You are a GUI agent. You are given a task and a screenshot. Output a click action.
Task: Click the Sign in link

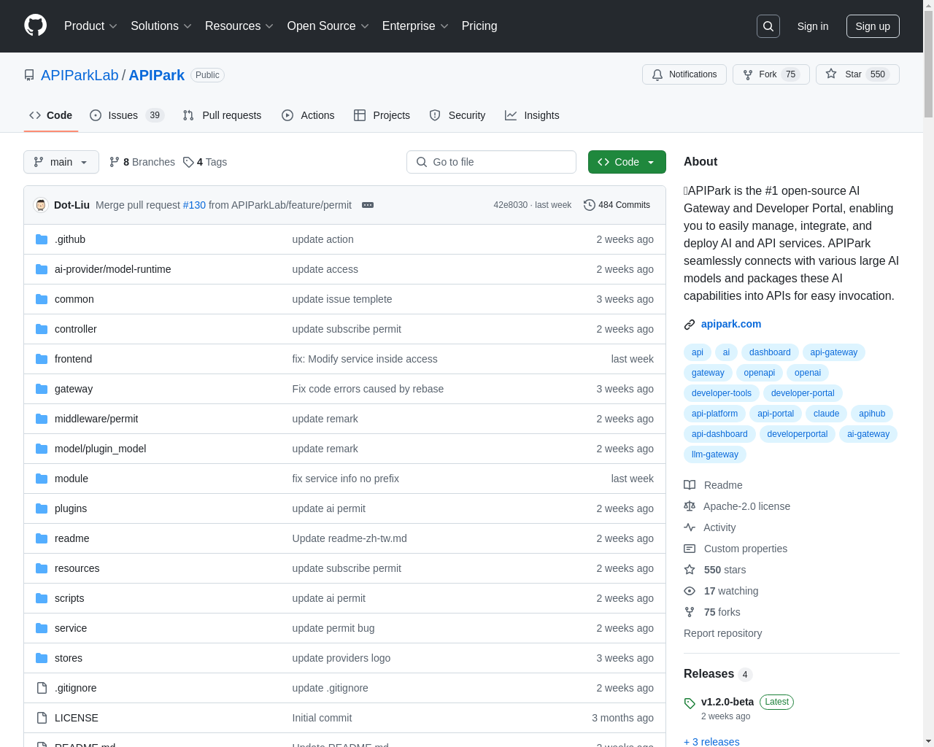pyautogui.click(x=813, y=26)
